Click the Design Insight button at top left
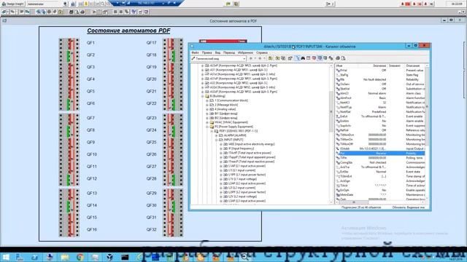The height and width of the screenshot is (262, 467). (x=13, y=4)
